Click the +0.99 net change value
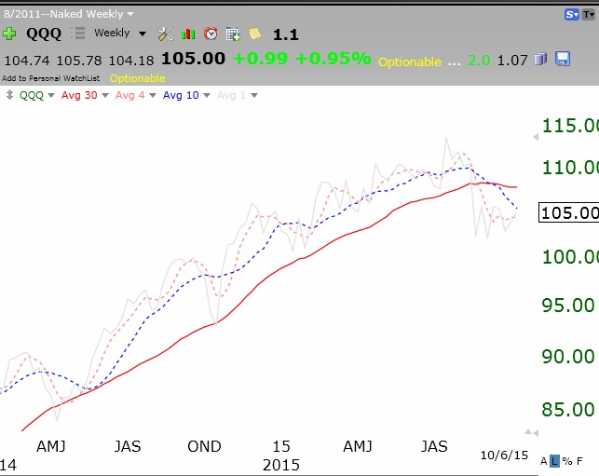The image size is (599, 476). click(x=260, y=59)
